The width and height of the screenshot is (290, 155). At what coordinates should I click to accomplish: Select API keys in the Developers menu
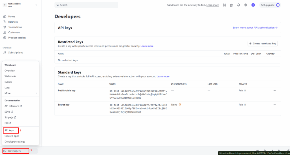[9, 130]
